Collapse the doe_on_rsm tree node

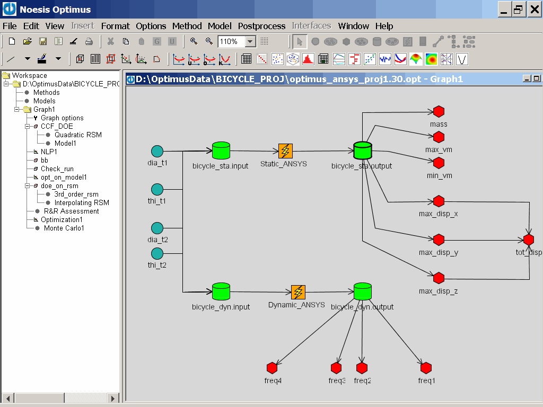28,186
